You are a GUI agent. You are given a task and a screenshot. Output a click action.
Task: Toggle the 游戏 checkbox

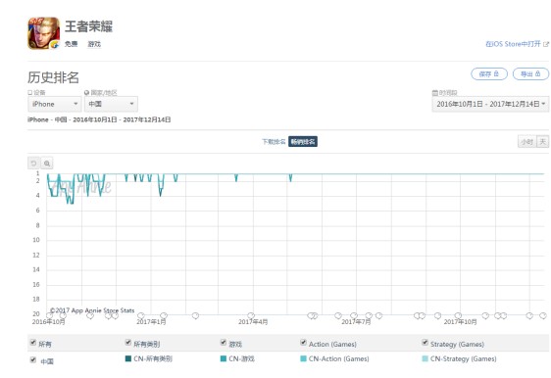tap(224, 343)
